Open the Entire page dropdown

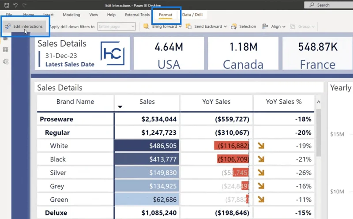[x=116, y=26]
